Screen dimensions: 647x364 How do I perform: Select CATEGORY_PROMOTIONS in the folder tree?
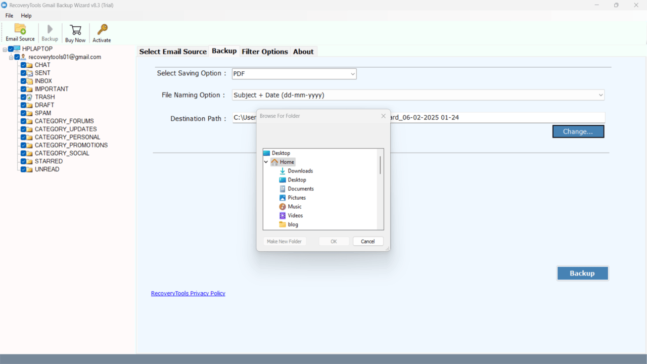tap(71, 145)
